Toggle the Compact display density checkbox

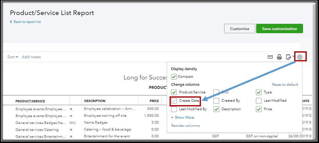(x=174, y=77)
